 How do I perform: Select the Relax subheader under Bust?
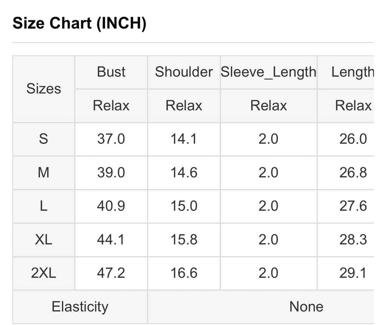[111, 106]
